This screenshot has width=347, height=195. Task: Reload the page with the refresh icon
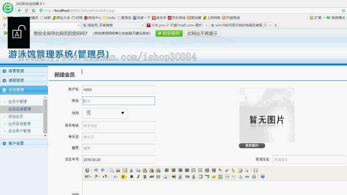tap(27, 10)
